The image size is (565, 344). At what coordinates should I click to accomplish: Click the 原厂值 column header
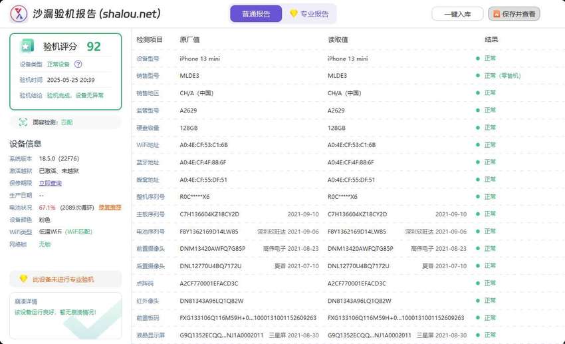[x=189, y=40]
